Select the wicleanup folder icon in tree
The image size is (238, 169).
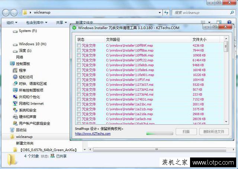(12, 137)
